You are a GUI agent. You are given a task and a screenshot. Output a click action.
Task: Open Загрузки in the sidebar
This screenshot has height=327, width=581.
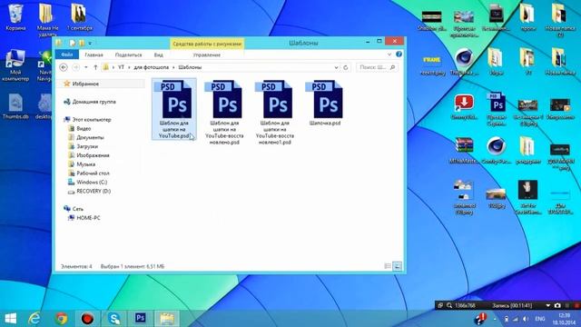87,146
